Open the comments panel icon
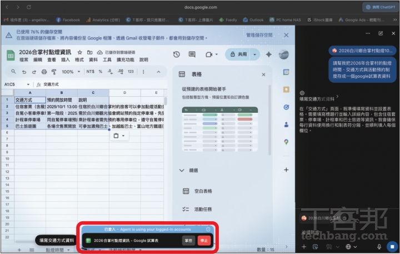 coord(192,54)
